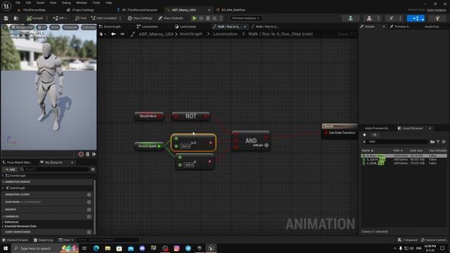Compile the animation blueprint

pyautogui.click(x=34, y=18)
